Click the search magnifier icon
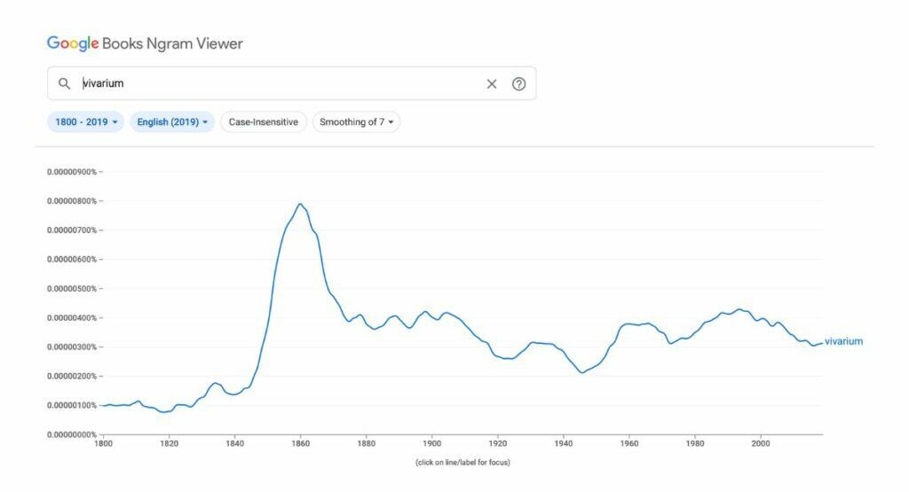This screenshot has height=492, width=909. pos(64,83)
